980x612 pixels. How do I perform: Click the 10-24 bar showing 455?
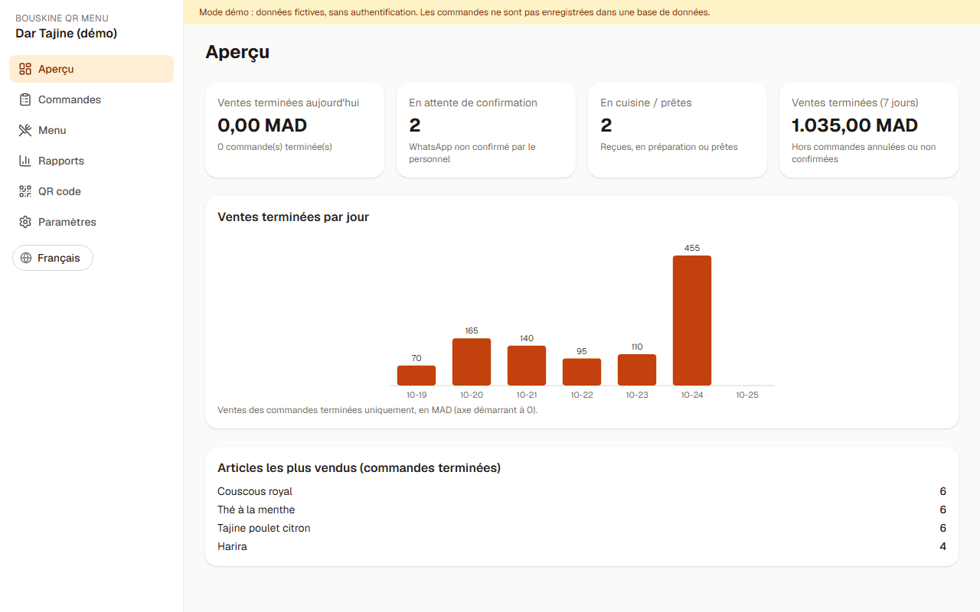point(692,321)
